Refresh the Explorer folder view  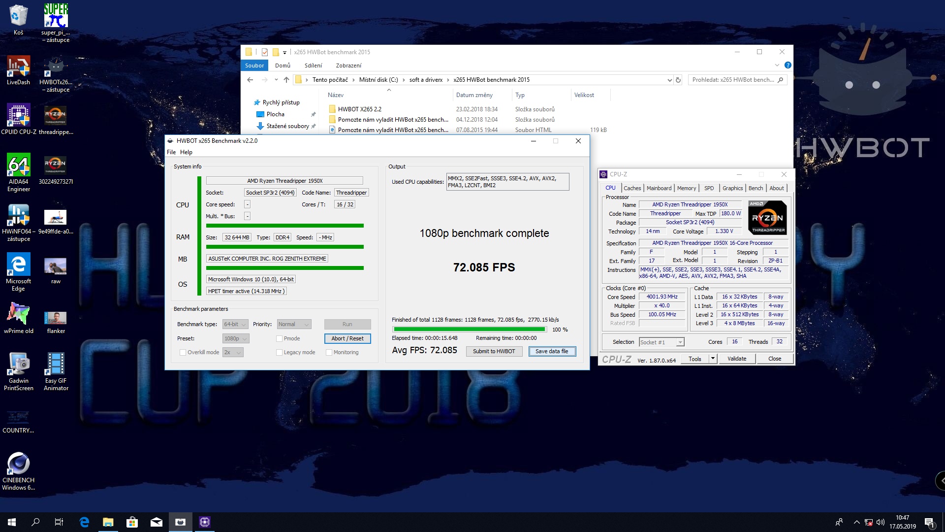tap(678, 80)
